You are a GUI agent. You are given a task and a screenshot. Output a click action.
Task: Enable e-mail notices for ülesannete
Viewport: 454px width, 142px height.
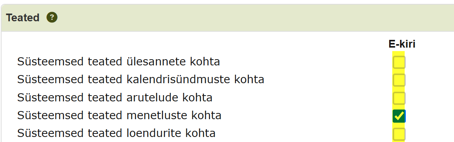(399, 62)
